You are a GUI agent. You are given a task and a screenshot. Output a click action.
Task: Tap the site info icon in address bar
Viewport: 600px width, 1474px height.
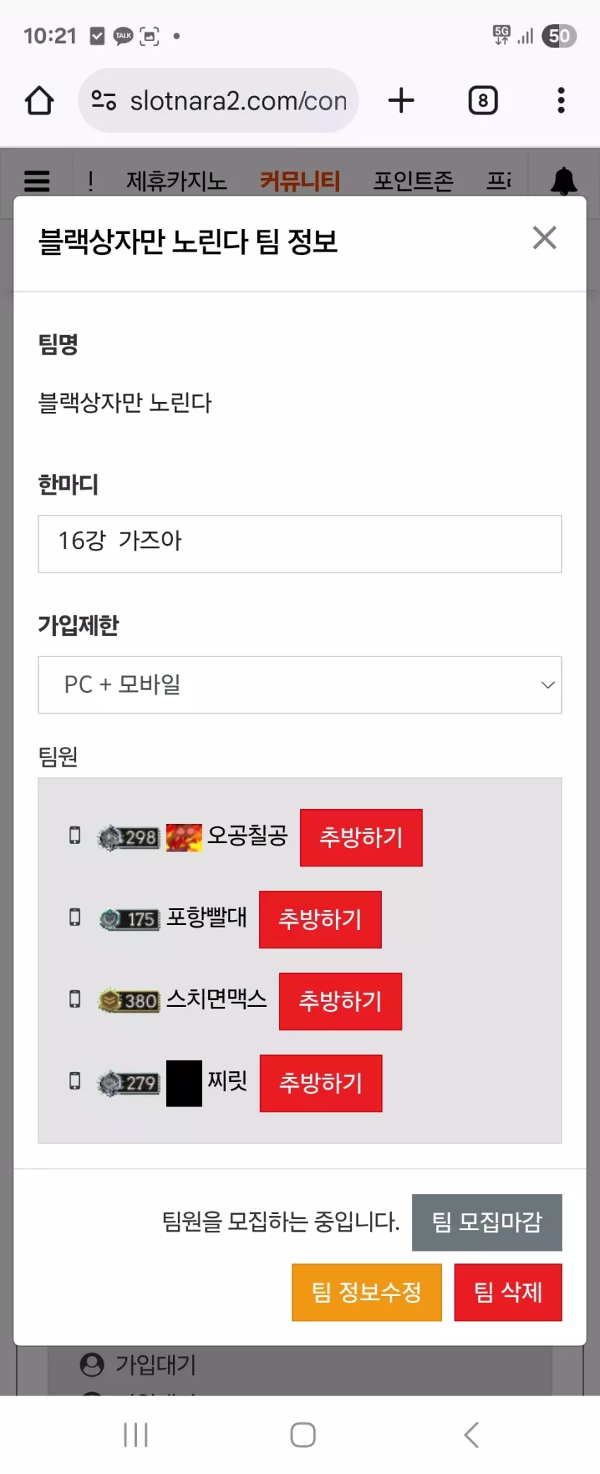coord(104,100)
